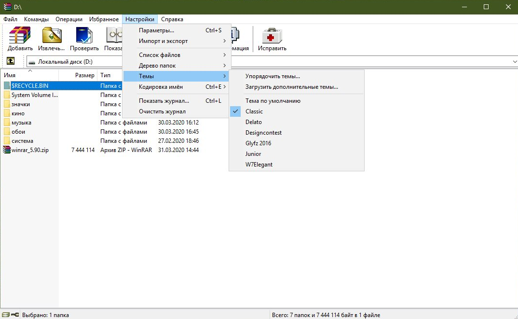The image size is (518, 319).
Task: Switch to the Designcontest theme
Action: [x=296, y=133]
